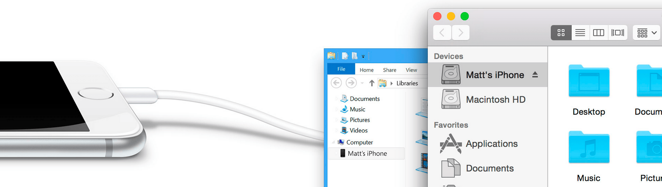Screen dimensions: 662x187
Task: Switch Finder to list view
Action: (x=580, y=32)
